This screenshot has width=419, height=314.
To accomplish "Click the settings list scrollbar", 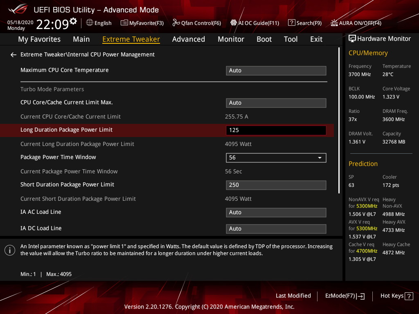I will 339,120.
